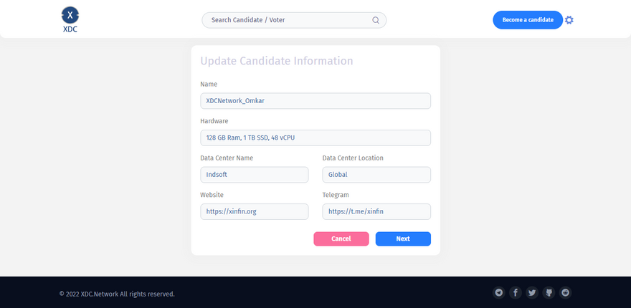The height and width of the screenshot is (308, 631).
Task: Click the XDC.Network copyright text
Action: point(117,294)
